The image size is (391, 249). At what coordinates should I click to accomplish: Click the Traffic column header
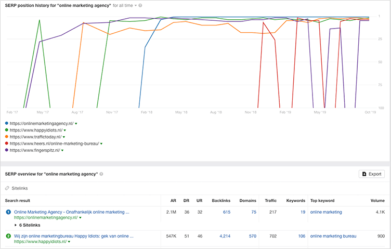[271, 201]
